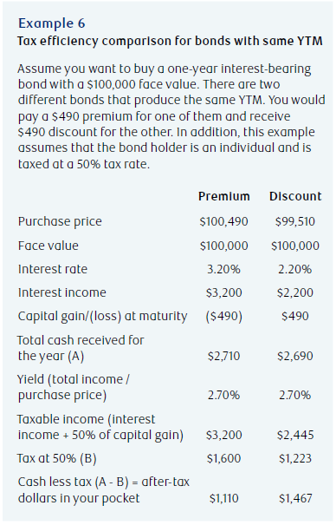Click the Discount column header

coord(295,196)
